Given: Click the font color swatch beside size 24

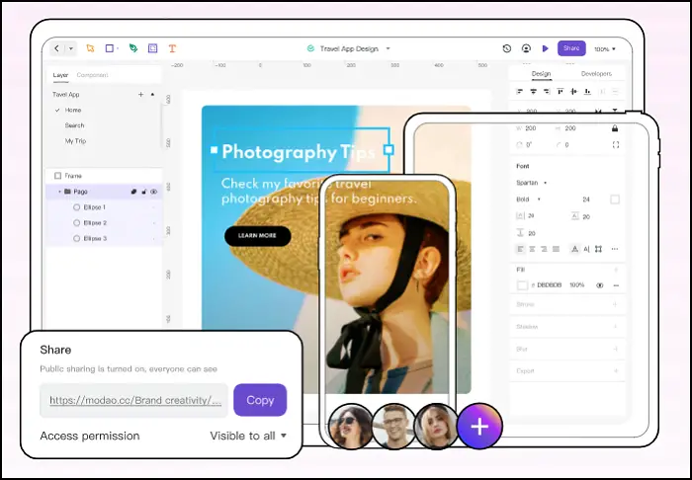Looking at the screenshot, I should [x=615, y=200].
